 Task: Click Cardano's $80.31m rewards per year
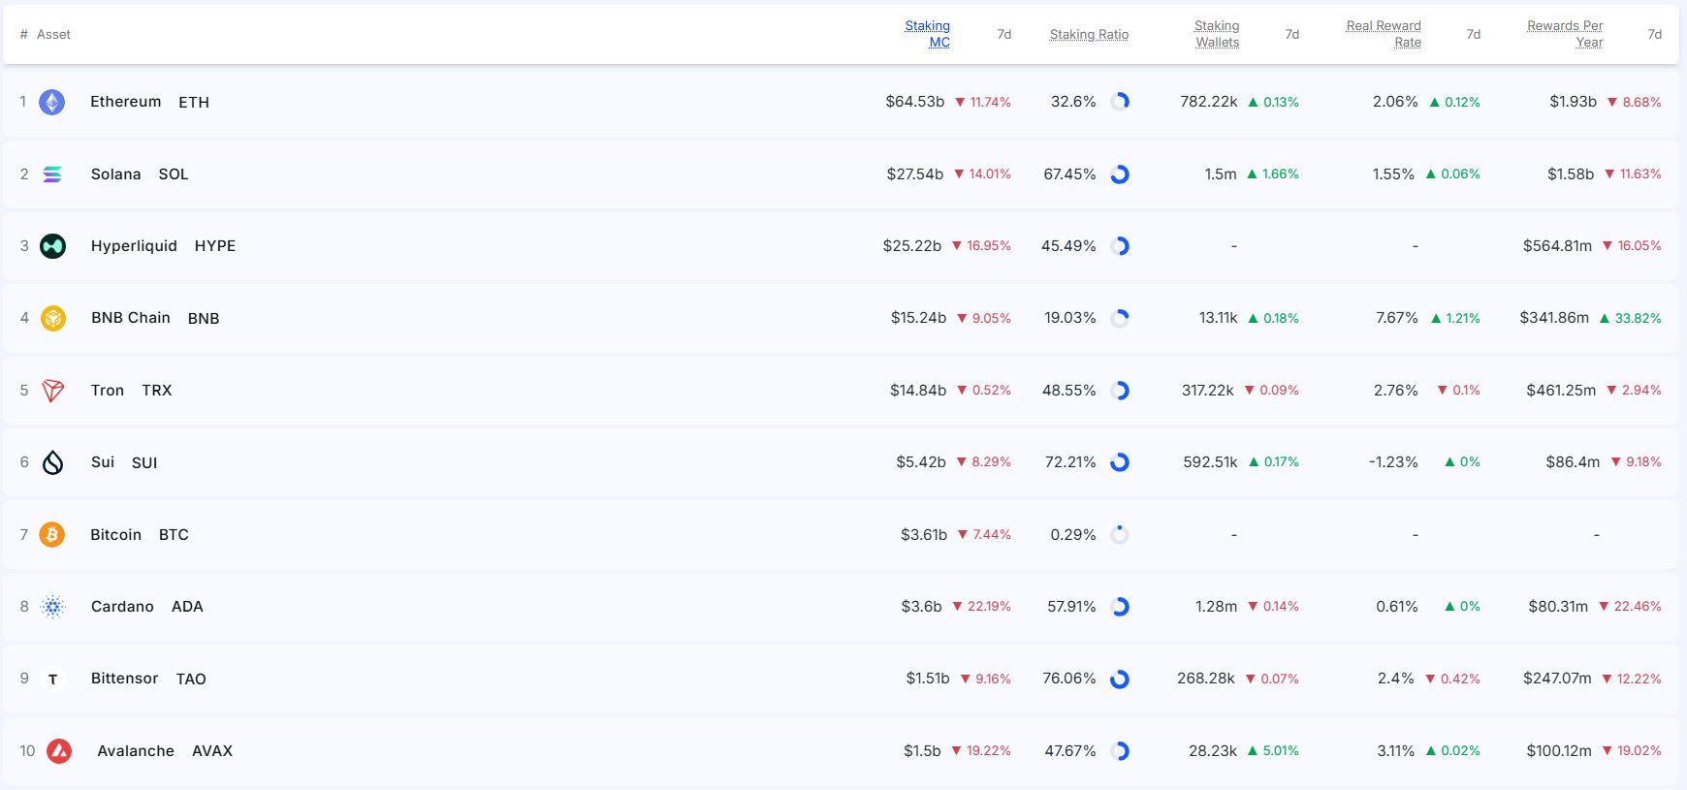point(1558,607)
